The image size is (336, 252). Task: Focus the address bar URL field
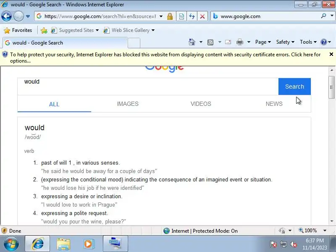pos(100,16)
